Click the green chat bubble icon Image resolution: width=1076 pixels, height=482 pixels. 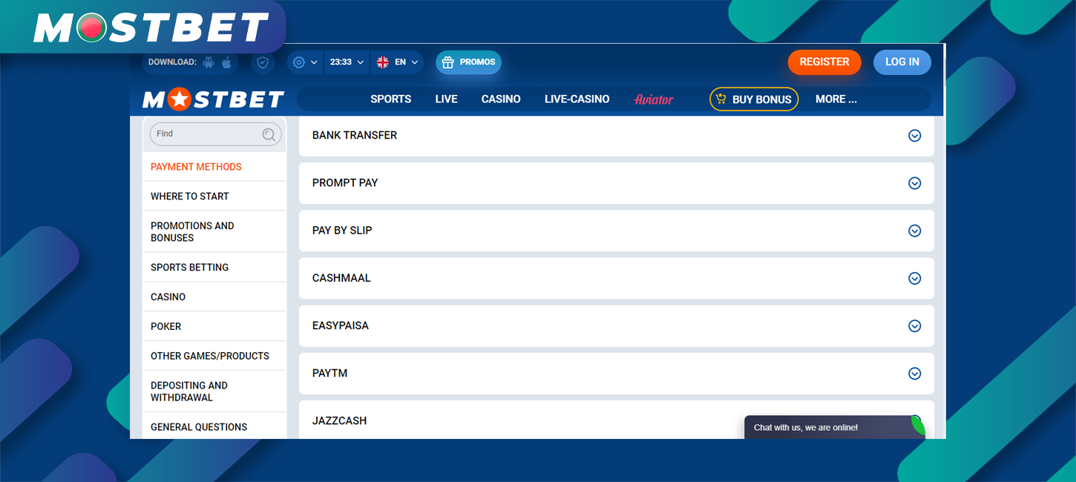918,427
